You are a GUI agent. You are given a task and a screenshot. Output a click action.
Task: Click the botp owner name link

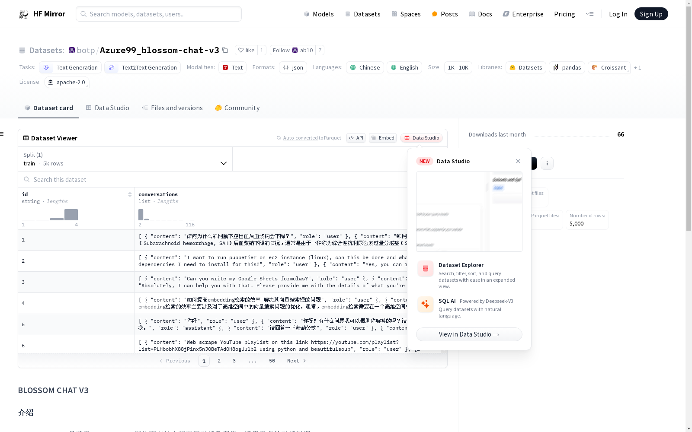(x=86, y=50)
